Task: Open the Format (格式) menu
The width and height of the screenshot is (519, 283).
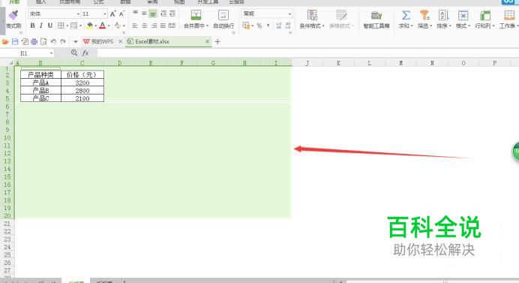Action: 463,20
